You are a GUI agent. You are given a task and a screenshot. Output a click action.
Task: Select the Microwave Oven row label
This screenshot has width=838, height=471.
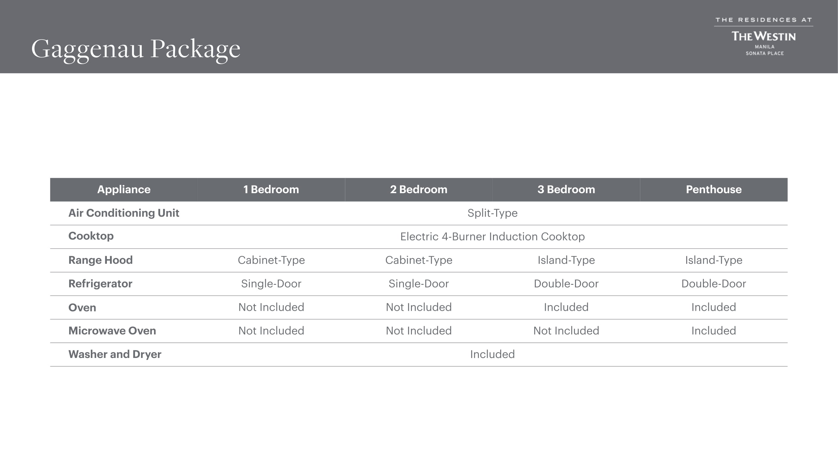click(112, 331)
